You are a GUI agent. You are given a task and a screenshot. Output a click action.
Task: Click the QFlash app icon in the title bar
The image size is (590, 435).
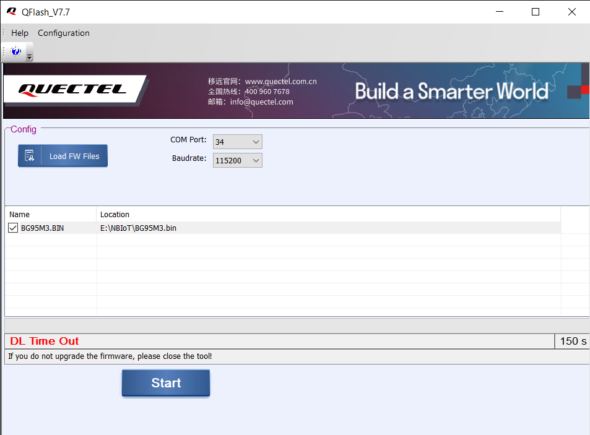pyautogui.click(x=11, y=12)
